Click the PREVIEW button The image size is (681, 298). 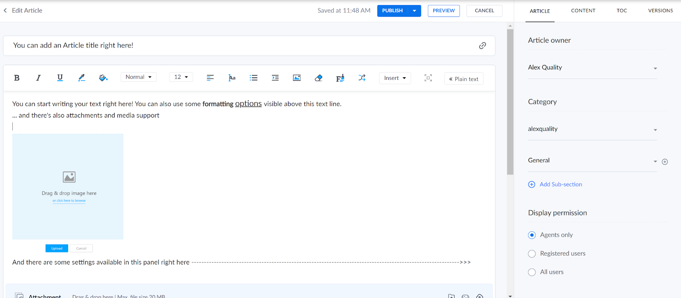coord(444,11)
